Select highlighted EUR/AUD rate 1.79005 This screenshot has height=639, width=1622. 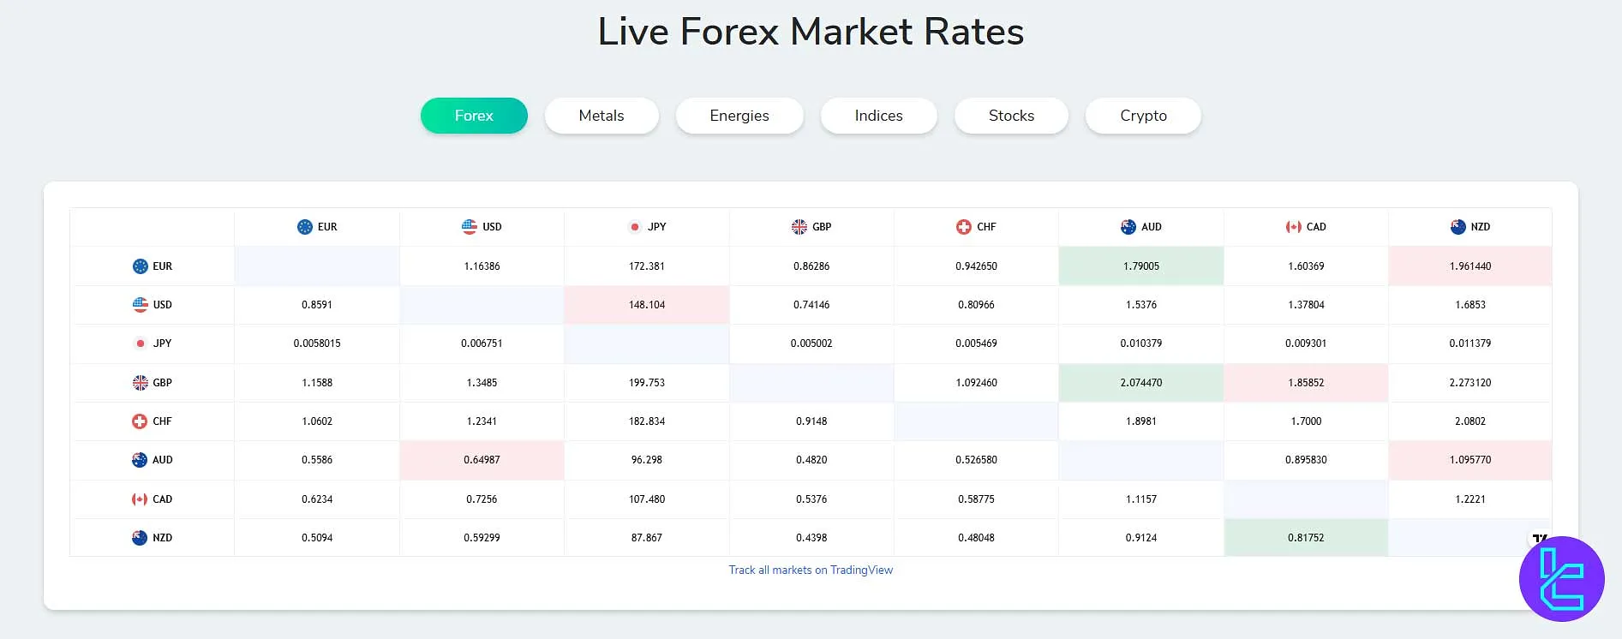pos(1141,266)
